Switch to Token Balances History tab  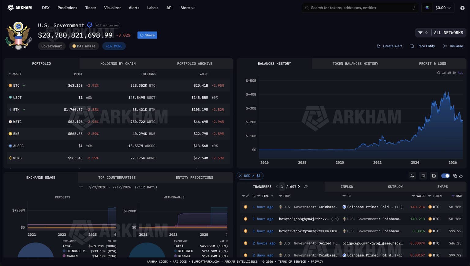point(355,64)
